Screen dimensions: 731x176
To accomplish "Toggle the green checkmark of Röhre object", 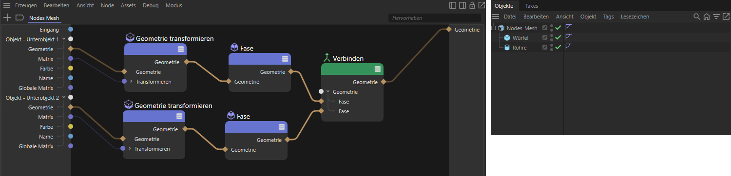I will (x=558, y=47).
